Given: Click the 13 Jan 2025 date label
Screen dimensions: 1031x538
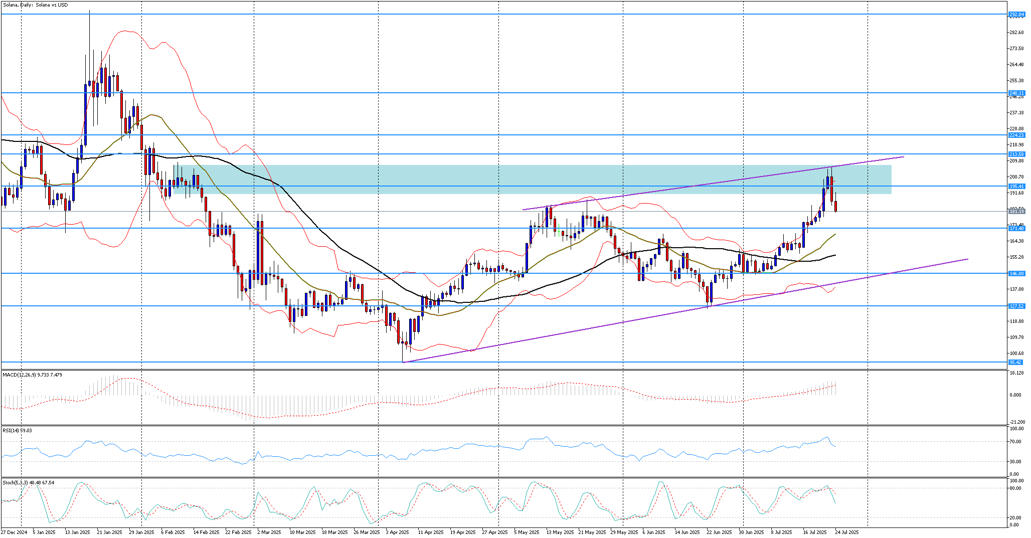Looking at the screenshot, I should (x=77, y=532).
